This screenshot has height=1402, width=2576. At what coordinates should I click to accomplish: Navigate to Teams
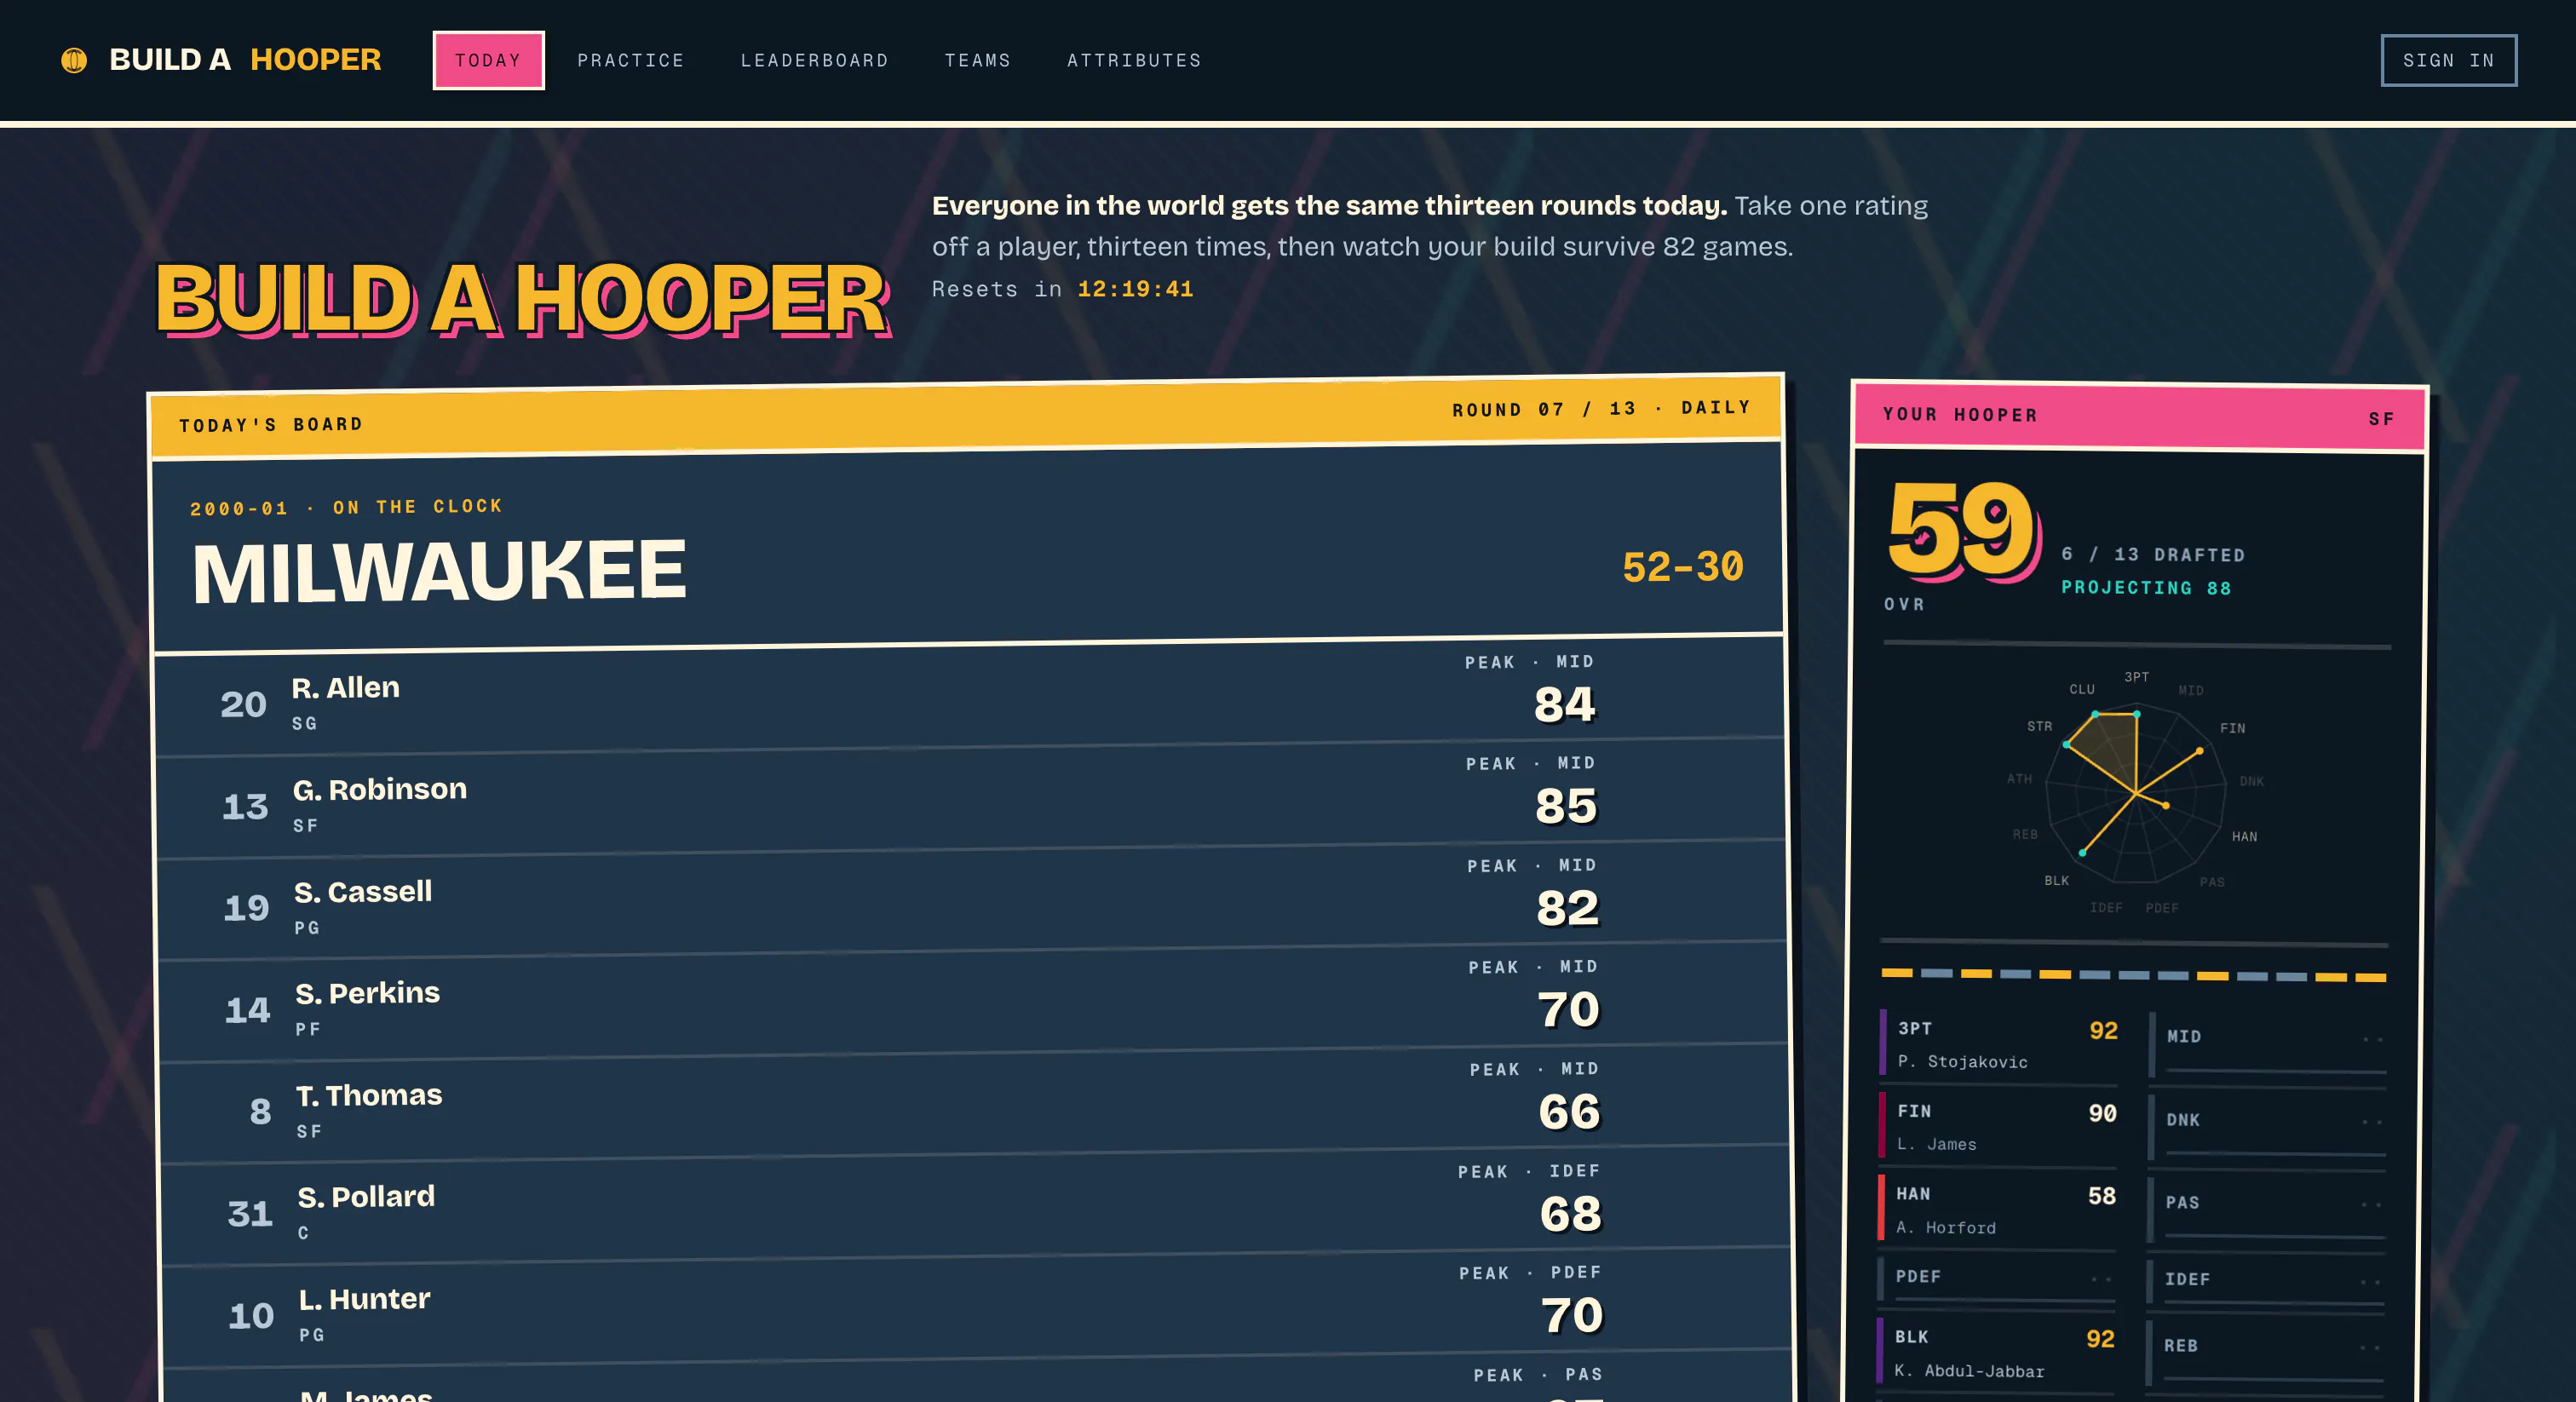(977, 60)
